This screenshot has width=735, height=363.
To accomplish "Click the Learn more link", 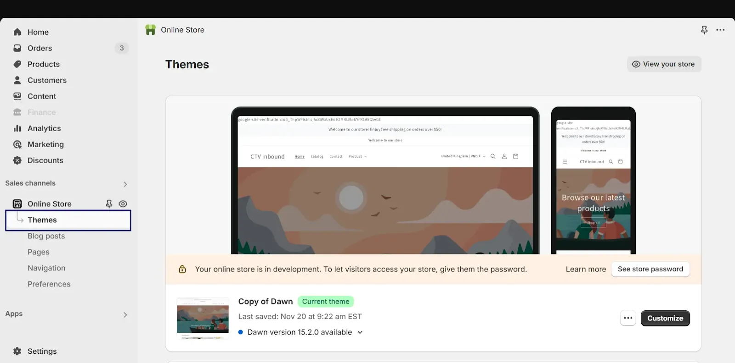I will point(586,269).
